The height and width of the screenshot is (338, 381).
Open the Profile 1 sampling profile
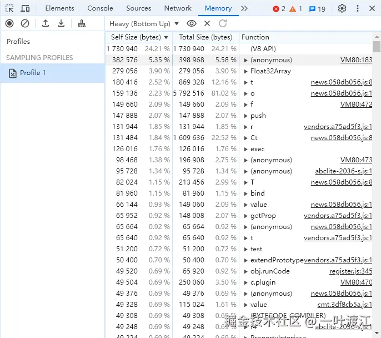tap(53, 73)
